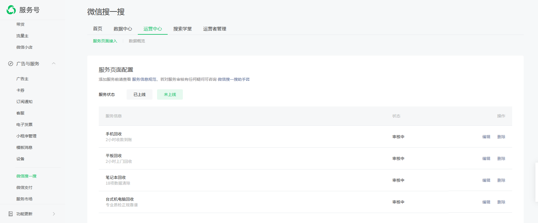Filter services by 已上线 status
538x223 pixels.
click(140, 94)
